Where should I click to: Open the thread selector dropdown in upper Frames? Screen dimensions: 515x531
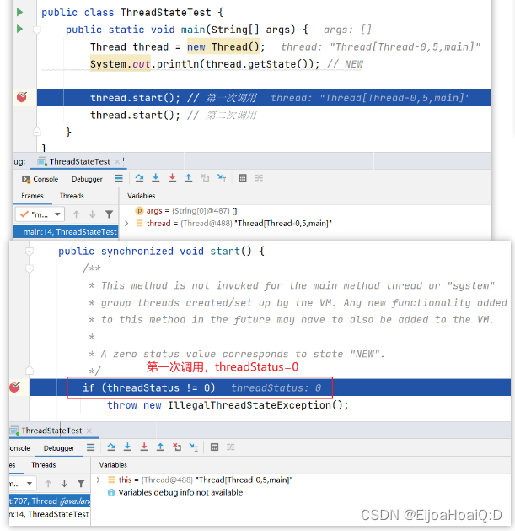(x=40, y=214)
